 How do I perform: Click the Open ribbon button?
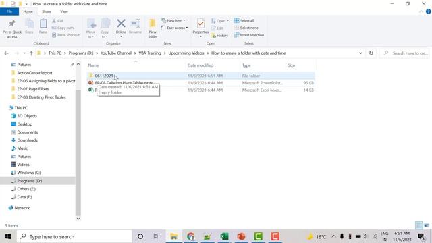(x=220, y=21)
